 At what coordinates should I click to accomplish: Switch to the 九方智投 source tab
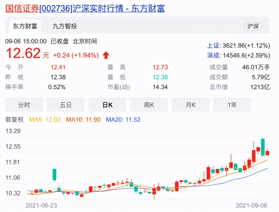65,26
